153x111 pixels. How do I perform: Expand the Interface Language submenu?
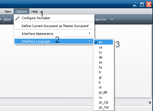(54, 41)
